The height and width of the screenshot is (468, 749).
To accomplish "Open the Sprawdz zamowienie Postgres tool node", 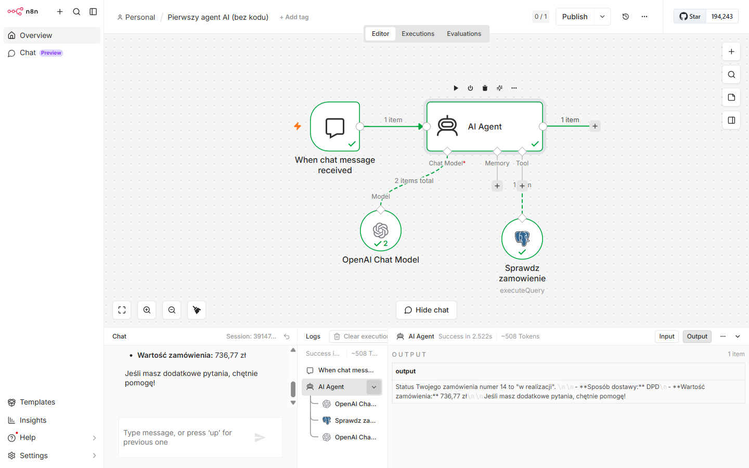I will click(x=522, y=239).
